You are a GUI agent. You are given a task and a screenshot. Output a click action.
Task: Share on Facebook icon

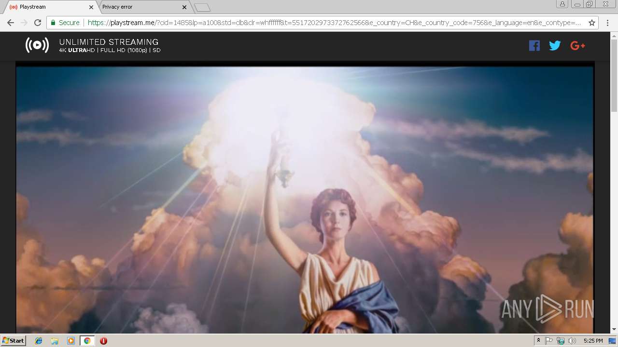coord(534,46)
